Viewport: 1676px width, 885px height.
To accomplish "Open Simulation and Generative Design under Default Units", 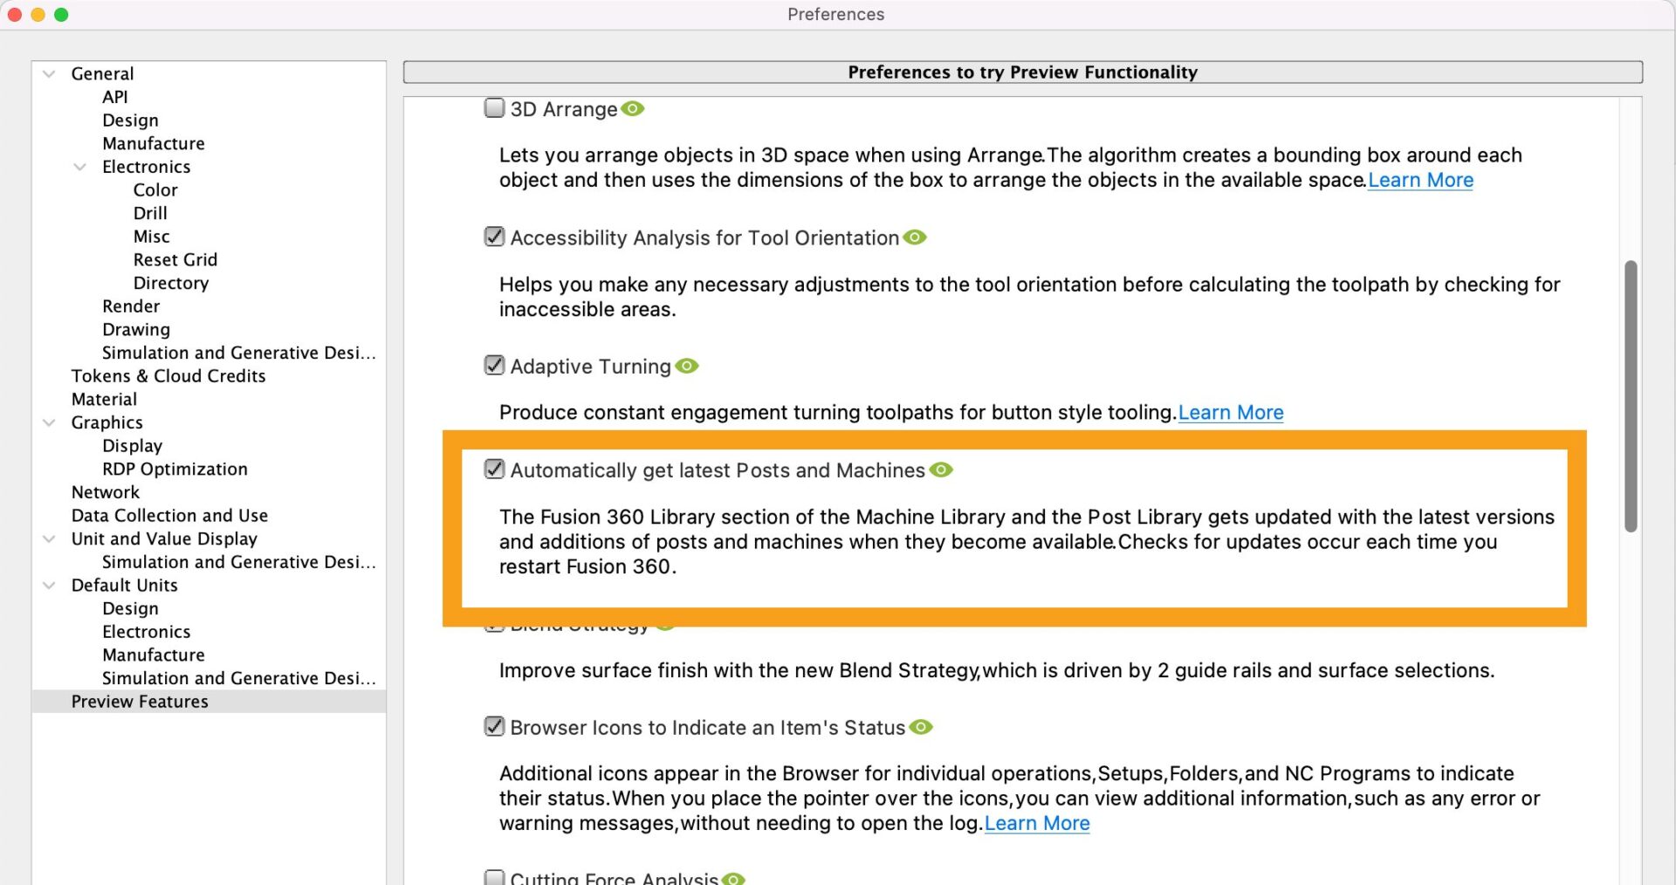I will [x=238, y=678].
